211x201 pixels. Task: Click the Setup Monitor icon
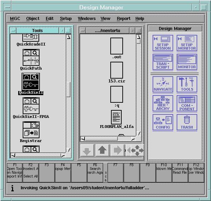pyautogui.click(x=187, y=43)
